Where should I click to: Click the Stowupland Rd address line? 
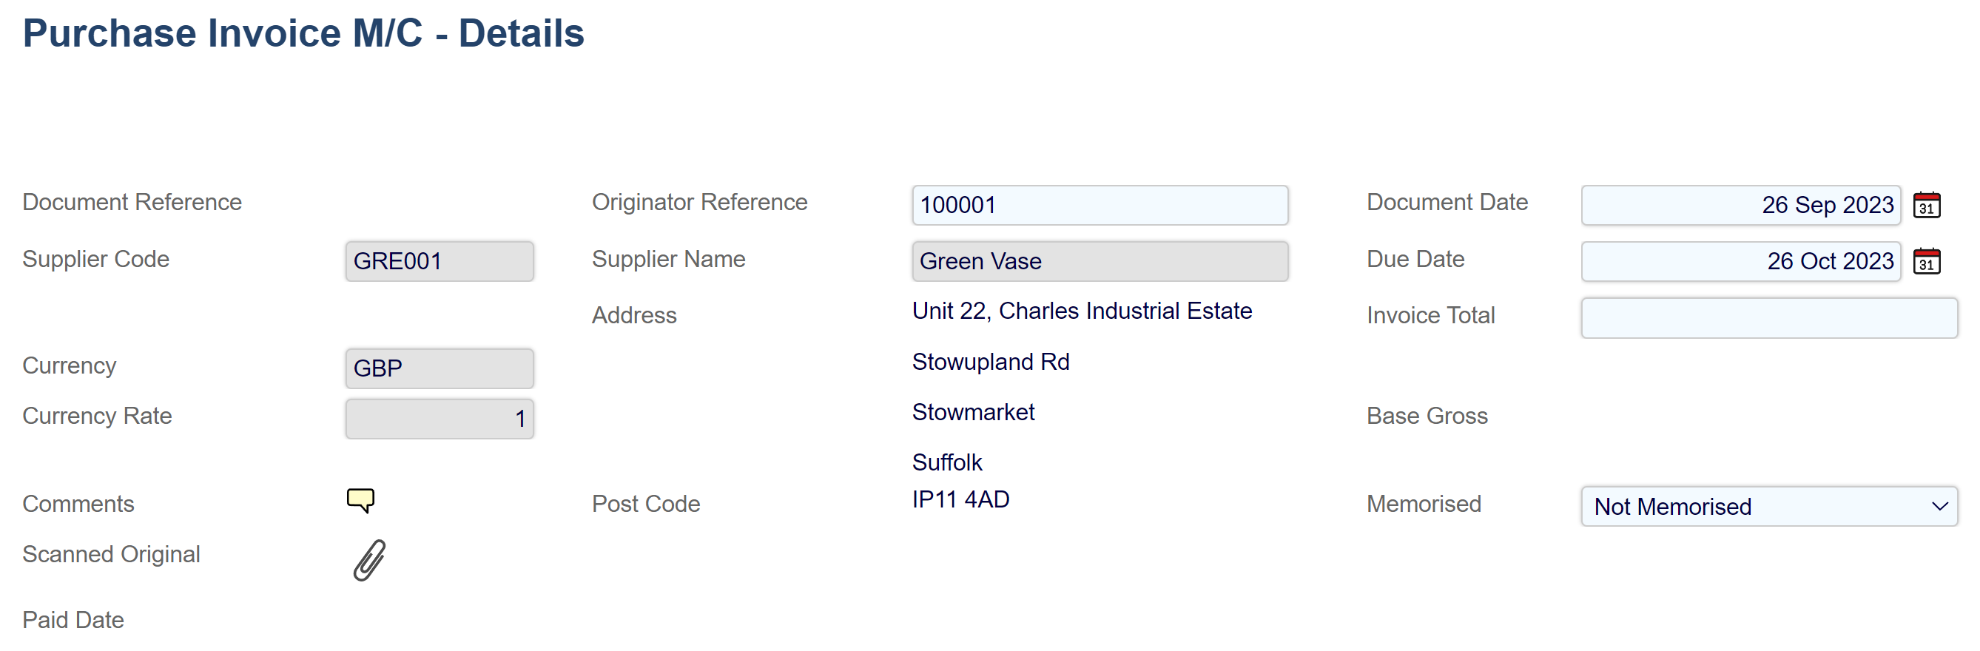(990, 361)
